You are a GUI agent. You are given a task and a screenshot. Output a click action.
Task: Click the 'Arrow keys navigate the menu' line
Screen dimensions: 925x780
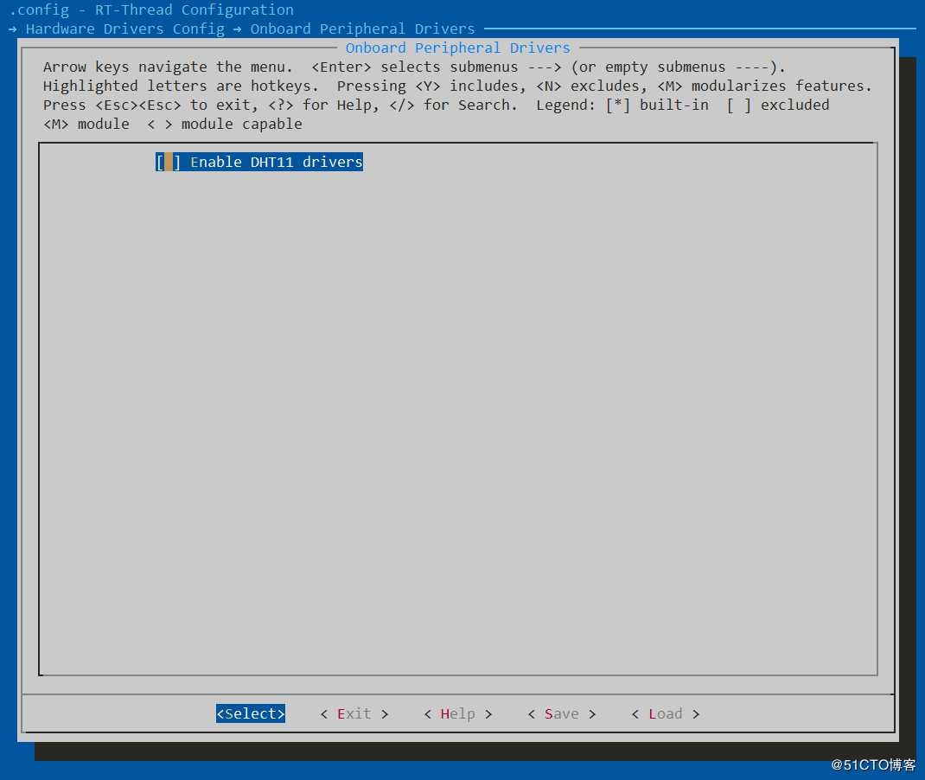click(414, 67)
